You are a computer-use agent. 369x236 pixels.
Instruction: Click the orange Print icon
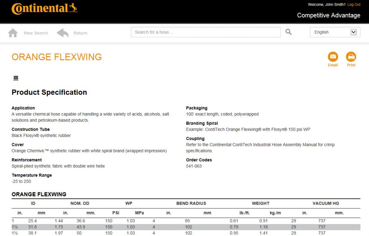point(351,57)
